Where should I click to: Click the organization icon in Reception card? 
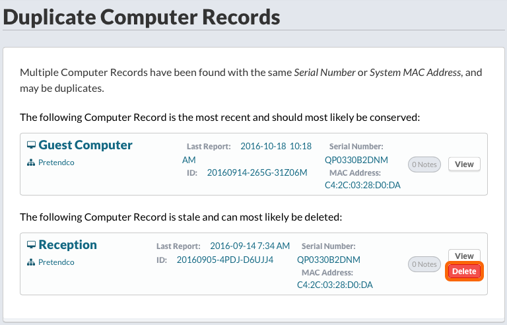click(31, 262)
